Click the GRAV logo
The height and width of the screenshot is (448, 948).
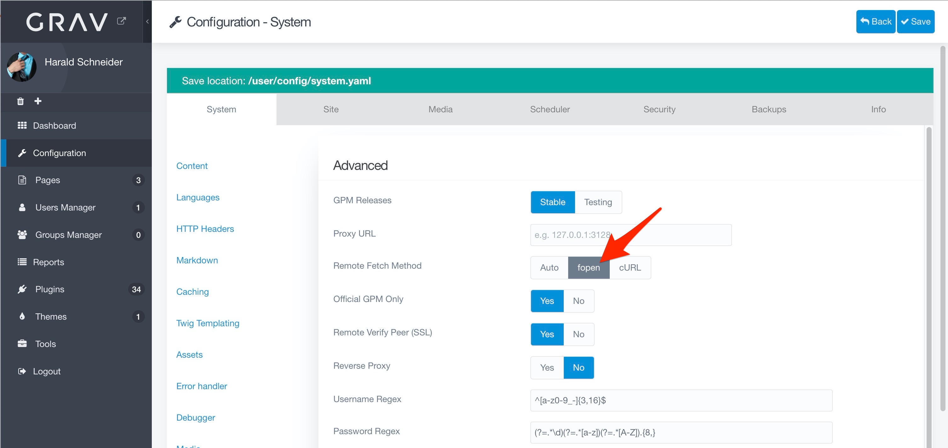coord(67,22)
